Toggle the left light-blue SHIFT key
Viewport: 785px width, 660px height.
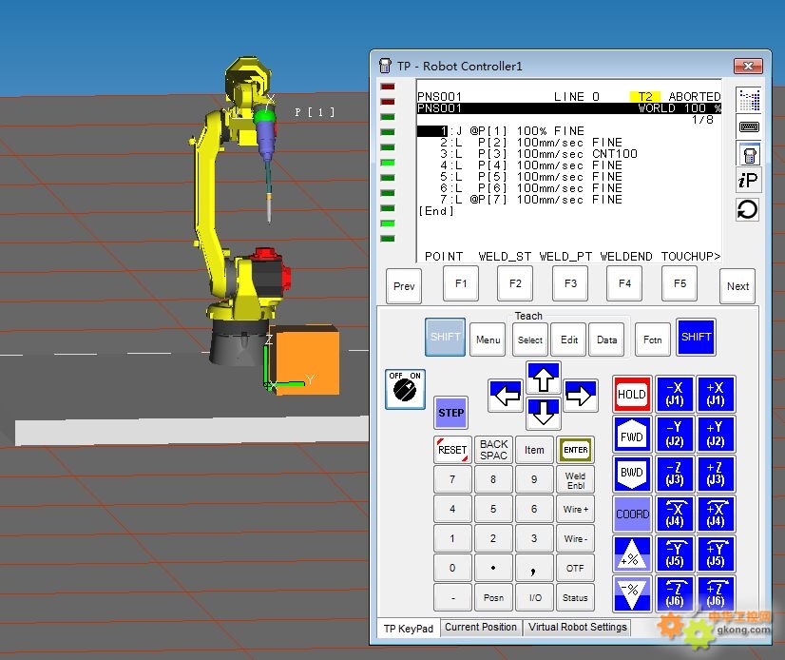click(445, 337)
